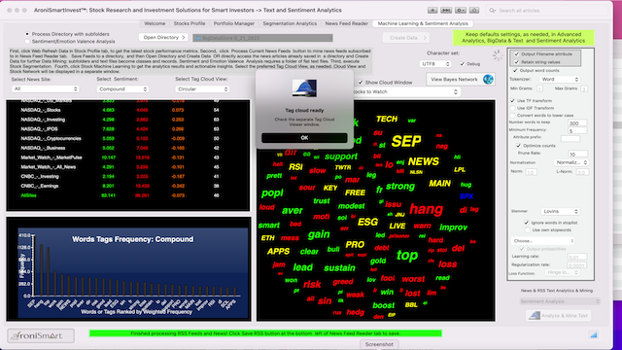The height and width of the screenshot is (350, 622).
Task: Open the gear actions toolbar icon
Action: pos(460,11)
